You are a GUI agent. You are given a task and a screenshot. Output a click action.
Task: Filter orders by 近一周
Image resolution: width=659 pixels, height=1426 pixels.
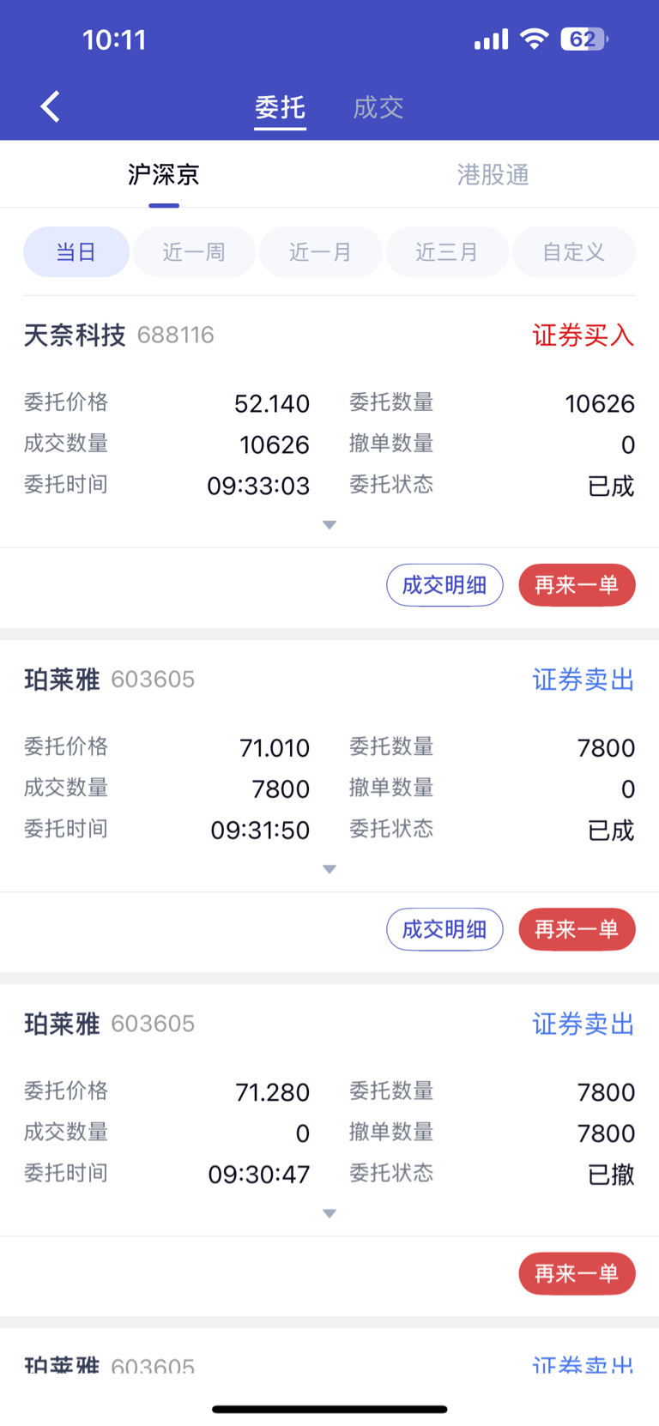point(194,252)
